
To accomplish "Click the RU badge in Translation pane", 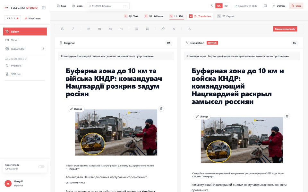I will [295, 43].
